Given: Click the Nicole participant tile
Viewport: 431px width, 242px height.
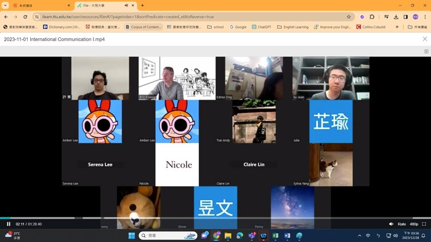Looking at the screenshot, I should [x=177, y=165].
